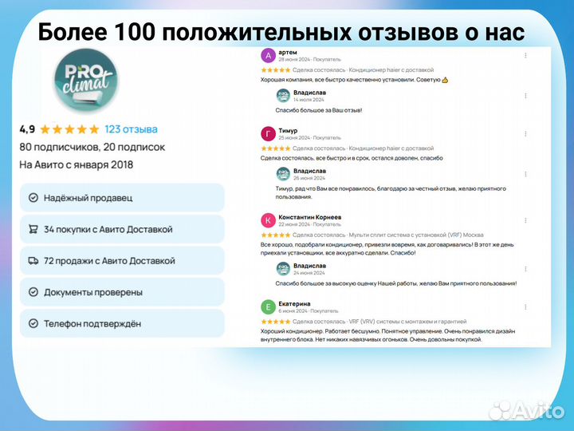Click the star rating on Екатерина's review
The height and width of the screenshot is (431, 574).
point(275,322)
